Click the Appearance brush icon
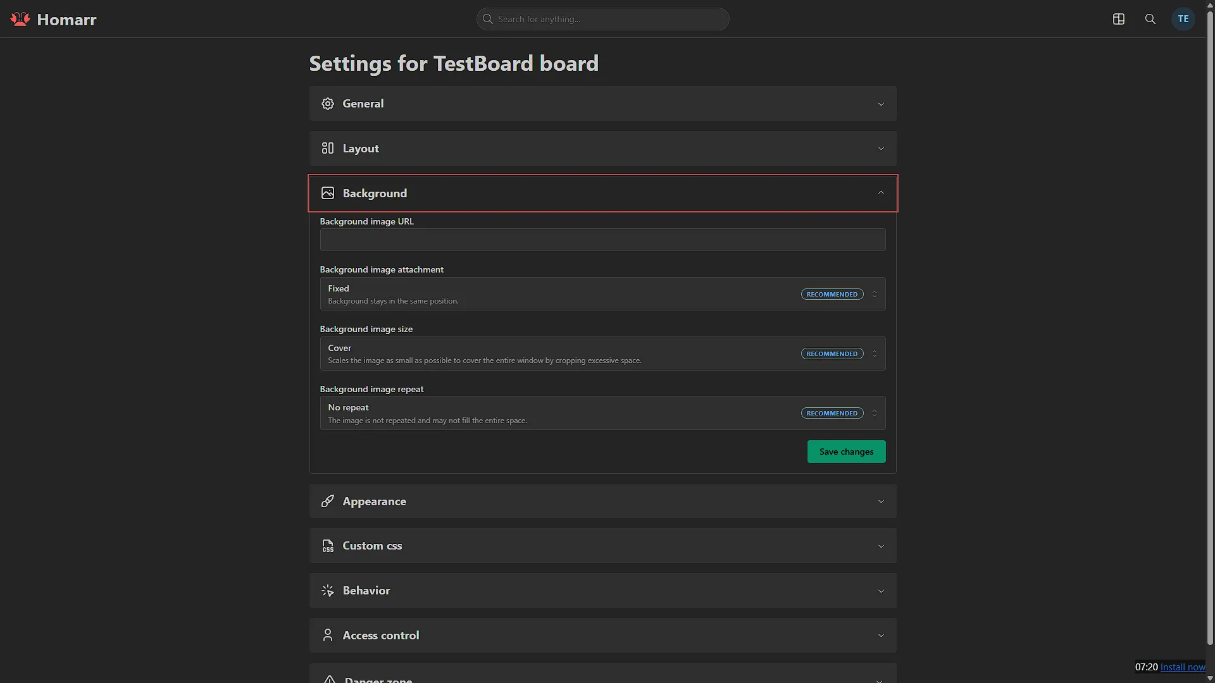Viewport: 1215px width, 683px height. [x=328, y=501]
